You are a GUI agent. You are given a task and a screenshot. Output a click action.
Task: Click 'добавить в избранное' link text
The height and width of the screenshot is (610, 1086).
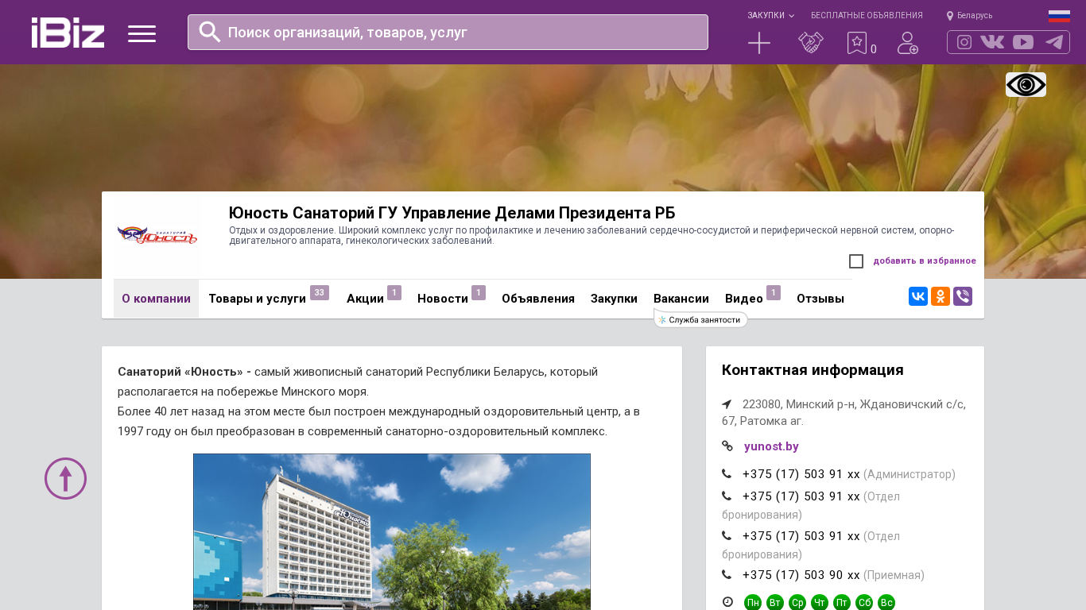pyautogui.click(x=925, y=261)
